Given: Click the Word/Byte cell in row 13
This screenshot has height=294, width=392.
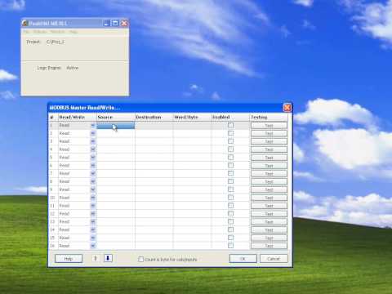Looking at the screenshot, I should pyautogui.click(x=192, y=221).
